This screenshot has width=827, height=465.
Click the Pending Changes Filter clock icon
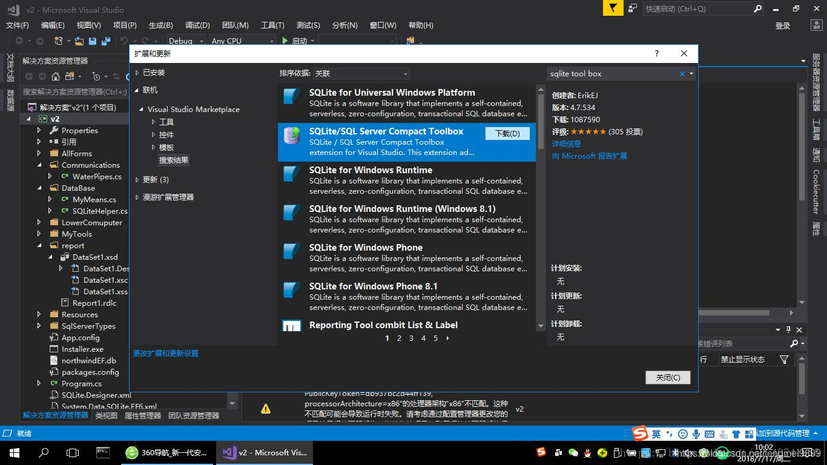click(96, 76)
